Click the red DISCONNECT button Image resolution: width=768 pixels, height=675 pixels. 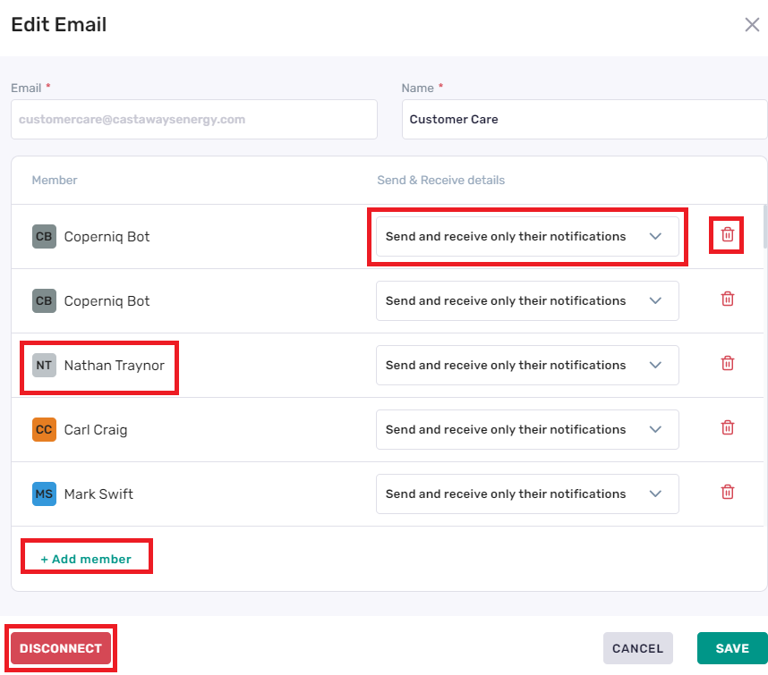pos(61,648)
